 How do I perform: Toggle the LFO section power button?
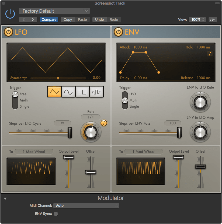coord(8,32)
